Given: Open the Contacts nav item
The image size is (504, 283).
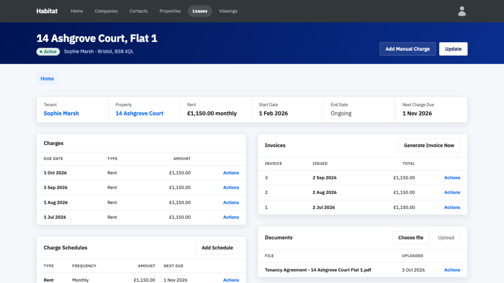Looking at the screenshot, I should click(138, 11).
